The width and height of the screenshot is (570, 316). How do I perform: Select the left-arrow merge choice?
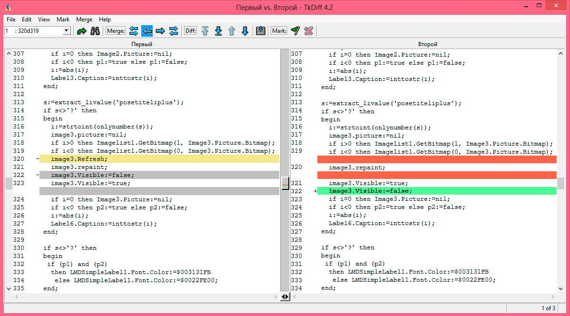(147, 30)
